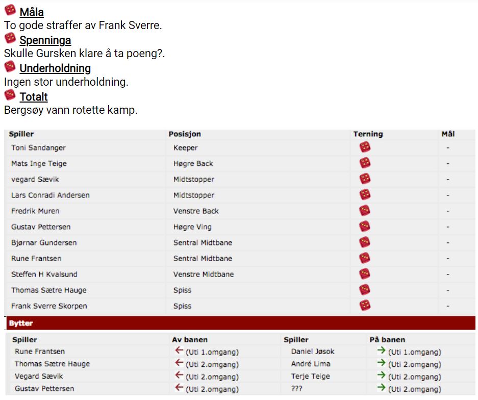Click the dice icon beside Underholdning

(10, 66)
